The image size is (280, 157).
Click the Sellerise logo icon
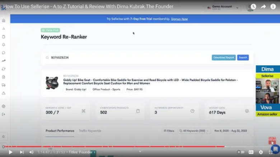click(3, 8)
